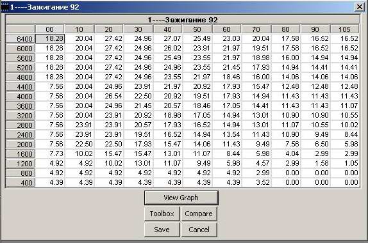The width and height of the screenshot is (368, 243).
Task: Click the 18.28 cell in row 6400
Action: pyautogui.click(x=50, y=38)
